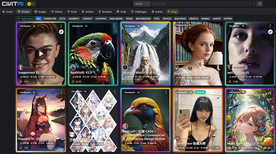Click the thumbs-up on Real Dream card
276x154 pixels.
coord(176,82)
